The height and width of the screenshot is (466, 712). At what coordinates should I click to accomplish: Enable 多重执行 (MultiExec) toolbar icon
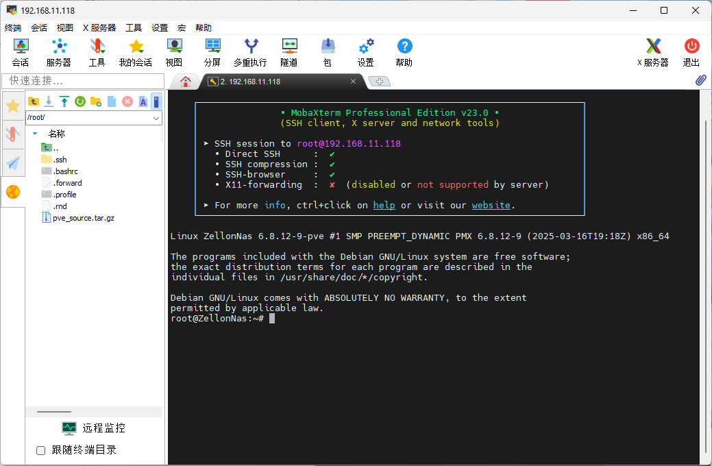click(250, 52)
